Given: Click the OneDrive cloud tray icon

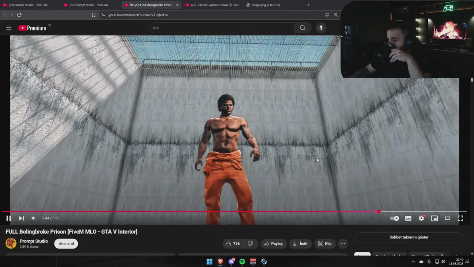Looking at the screenshot, I should (x=421, y=261).
